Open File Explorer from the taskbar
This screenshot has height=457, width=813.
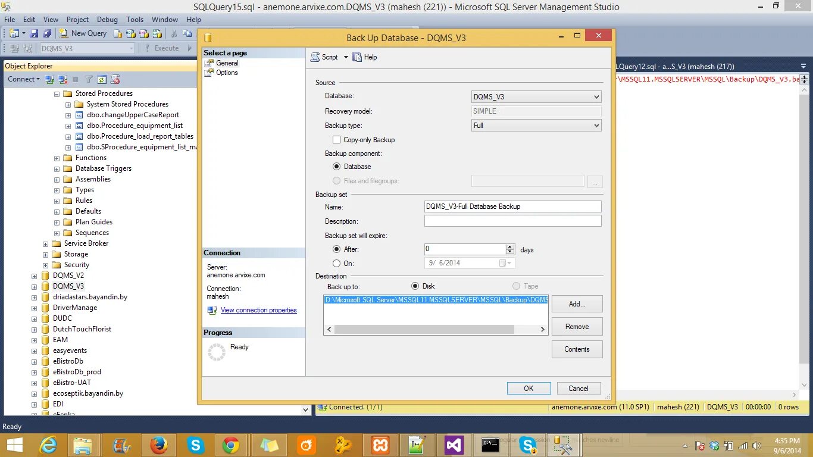point(83,445)
